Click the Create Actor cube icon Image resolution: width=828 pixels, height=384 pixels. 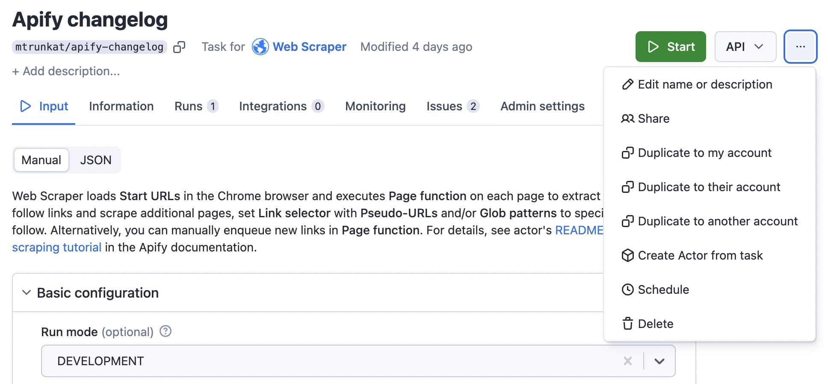[x=627, y=255]
